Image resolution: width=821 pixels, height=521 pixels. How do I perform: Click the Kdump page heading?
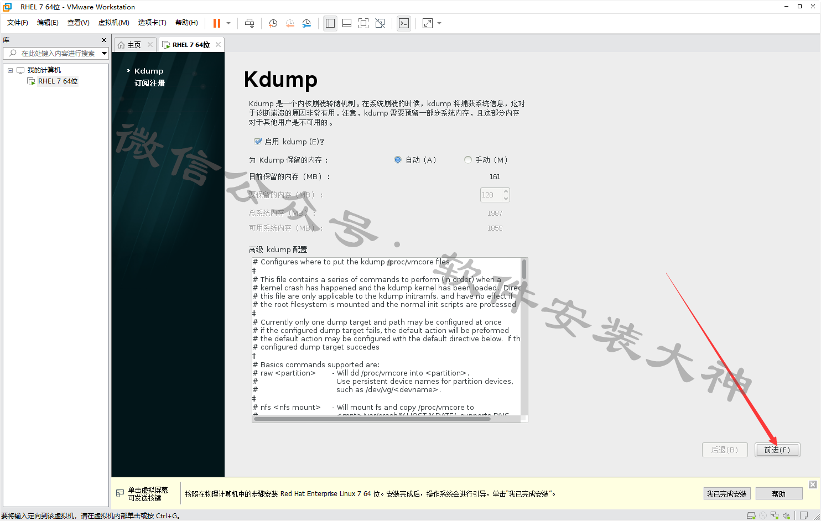280,80
